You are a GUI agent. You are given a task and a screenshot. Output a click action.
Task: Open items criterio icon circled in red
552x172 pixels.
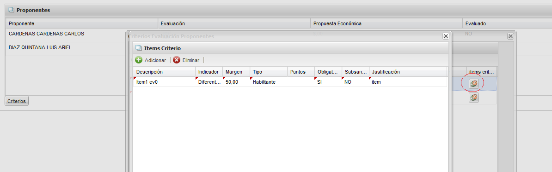coord(474,84)
